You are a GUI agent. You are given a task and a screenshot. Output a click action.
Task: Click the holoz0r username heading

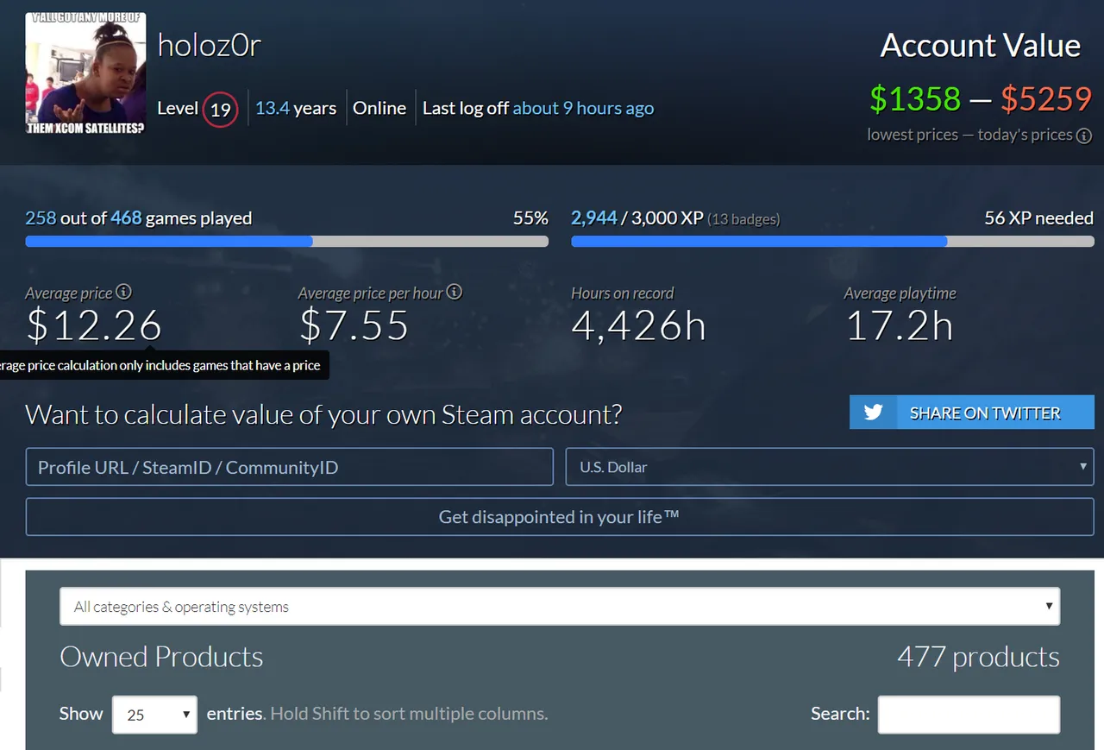pos(209,45)
